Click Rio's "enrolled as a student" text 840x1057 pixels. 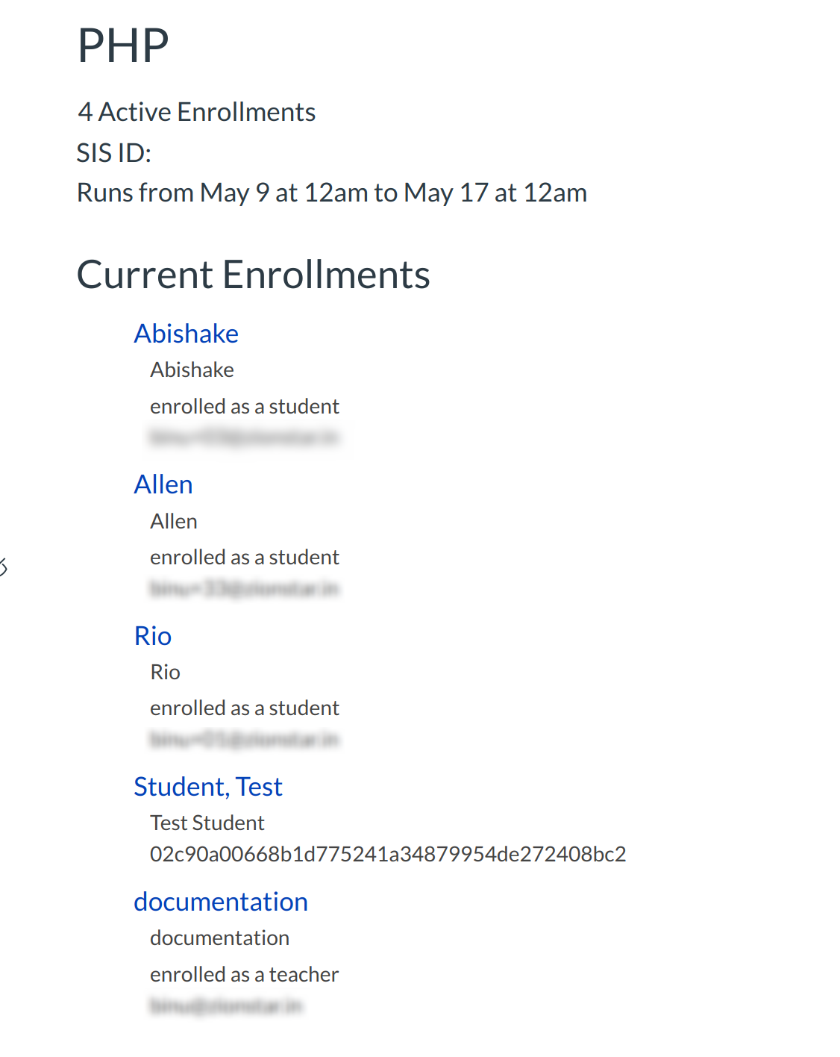[244, 708]
